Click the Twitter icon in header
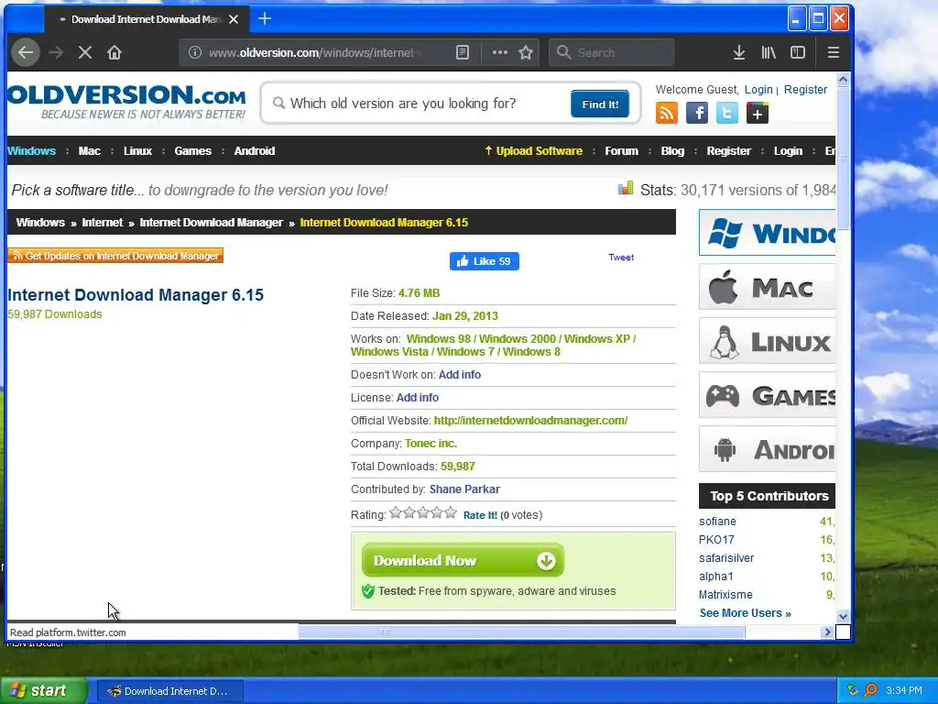Image resolution: width=938 pixels, height=704 pixels. 726,113
